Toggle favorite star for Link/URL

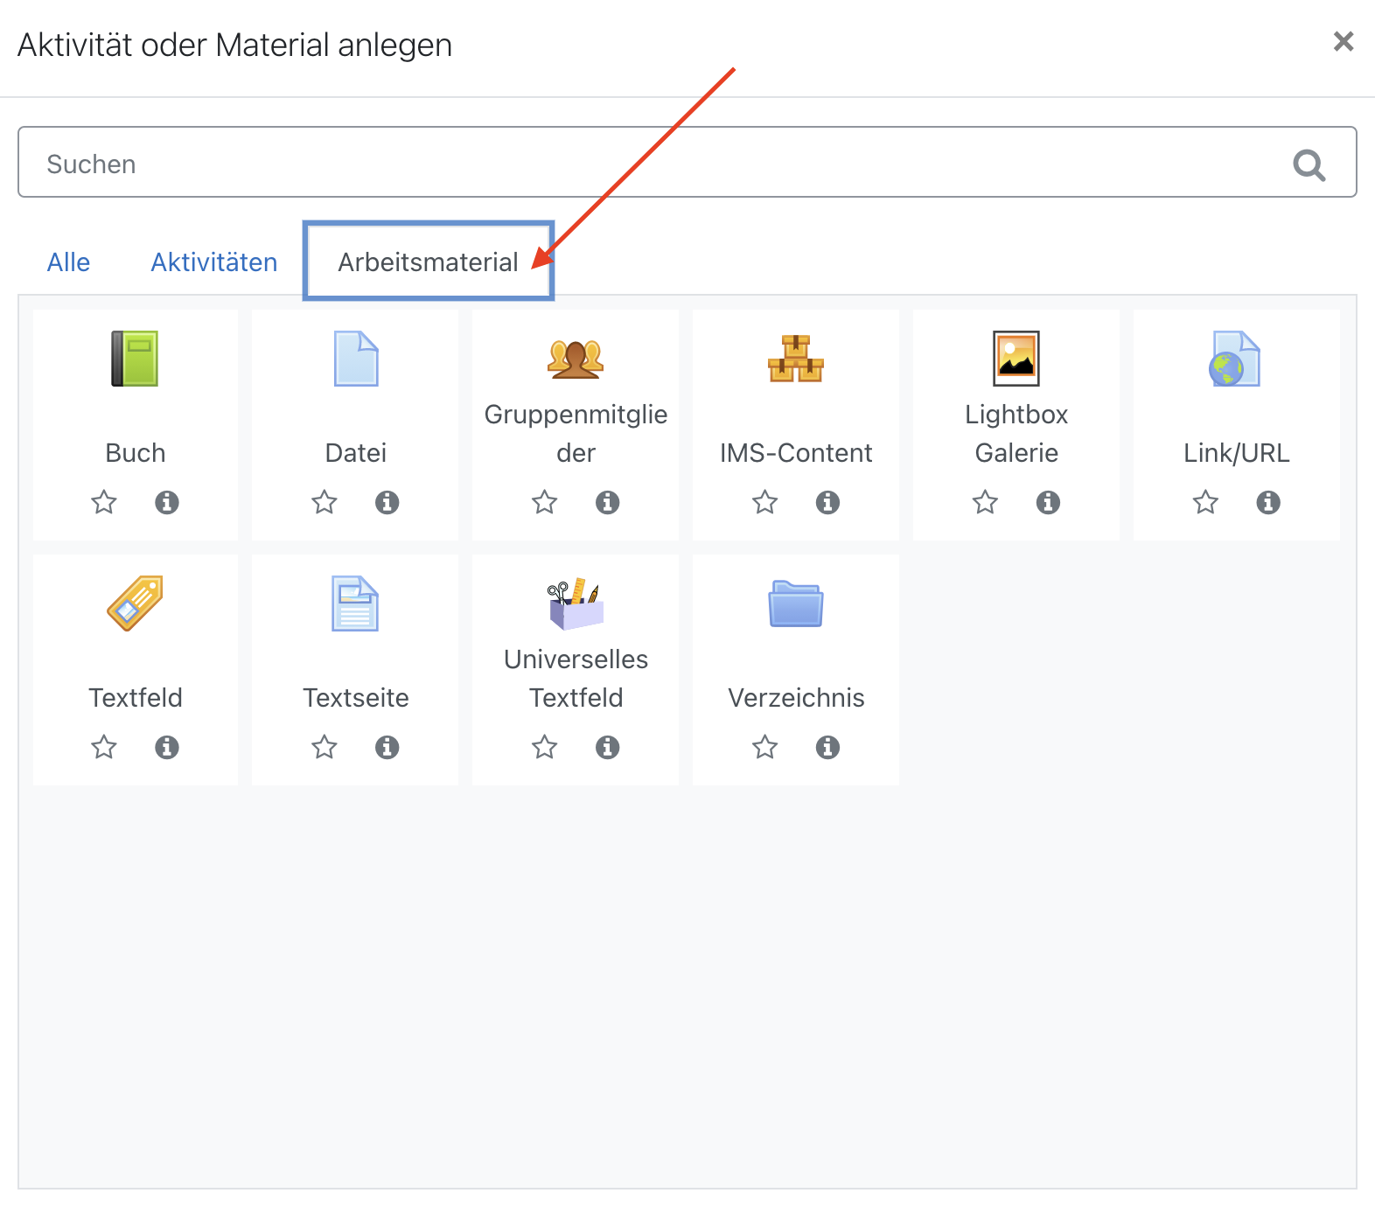1205,502
